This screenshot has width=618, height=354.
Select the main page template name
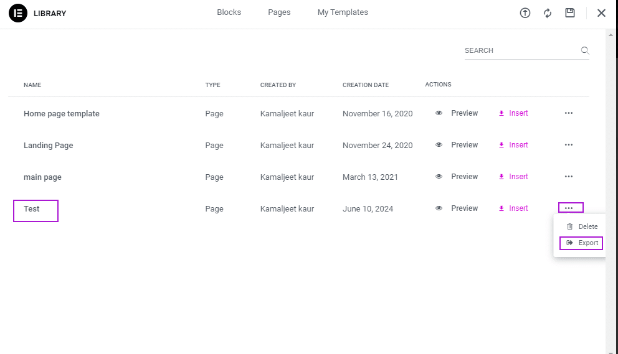pyautogui.click(x=42, y=177)
